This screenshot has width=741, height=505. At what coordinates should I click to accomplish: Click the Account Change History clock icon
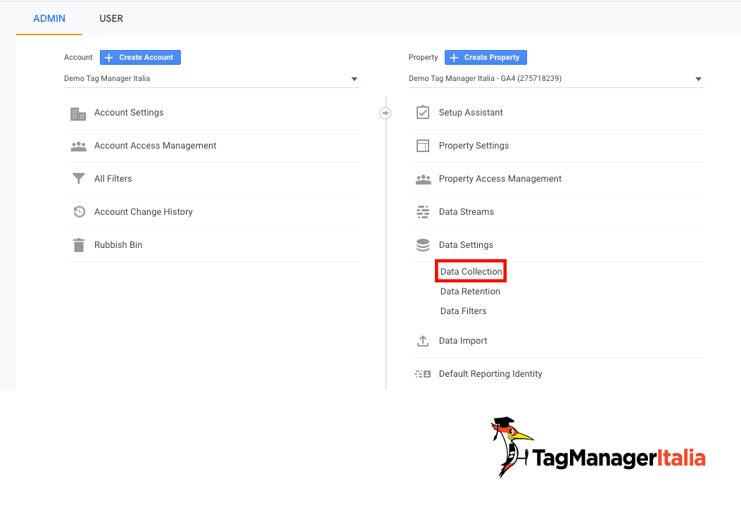79,212
